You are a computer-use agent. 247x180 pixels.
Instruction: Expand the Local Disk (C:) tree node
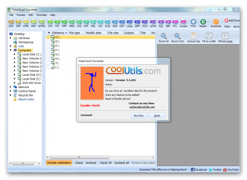click(14, 54)
